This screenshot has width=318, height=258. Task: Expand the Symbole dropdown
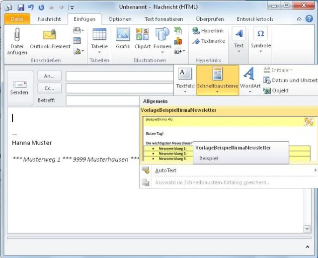tap(260, 52)
